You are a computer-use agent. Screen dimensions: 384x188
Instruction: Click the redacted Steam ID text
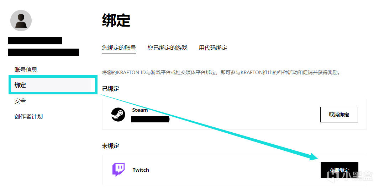tap(151, 119)
